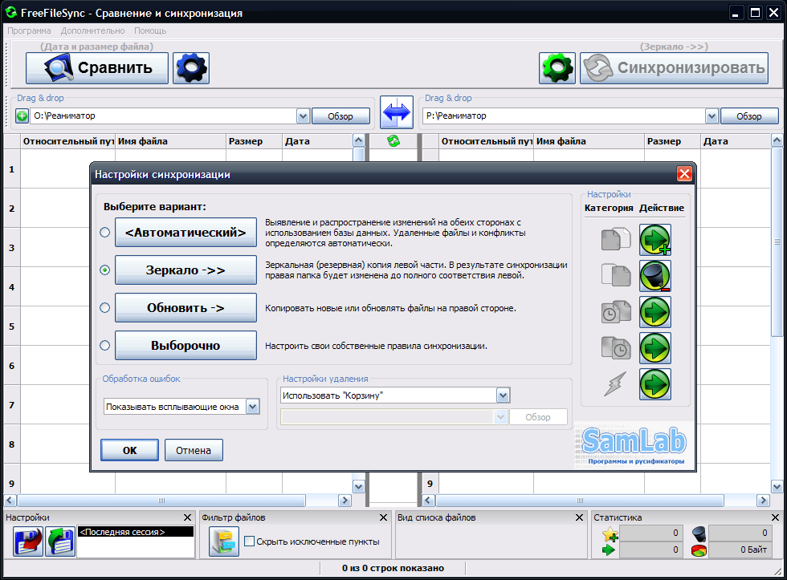This screenshot has width=787, height=580.
Task: Click the right grid's Относительный путь column header
Action: 487,141
